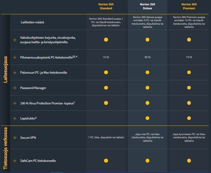Click the 50 Gt Deluxe backup value
This screenshot has width=211, height=173.
[147, 57]
